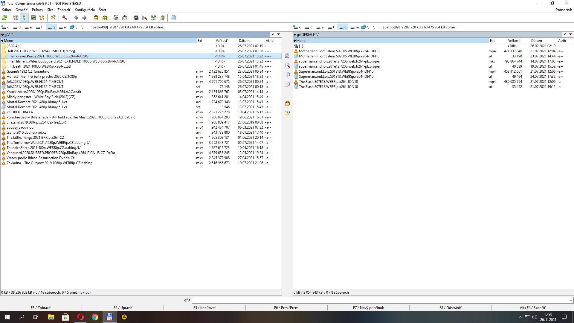Go forward to next directory

click(85, 18)
